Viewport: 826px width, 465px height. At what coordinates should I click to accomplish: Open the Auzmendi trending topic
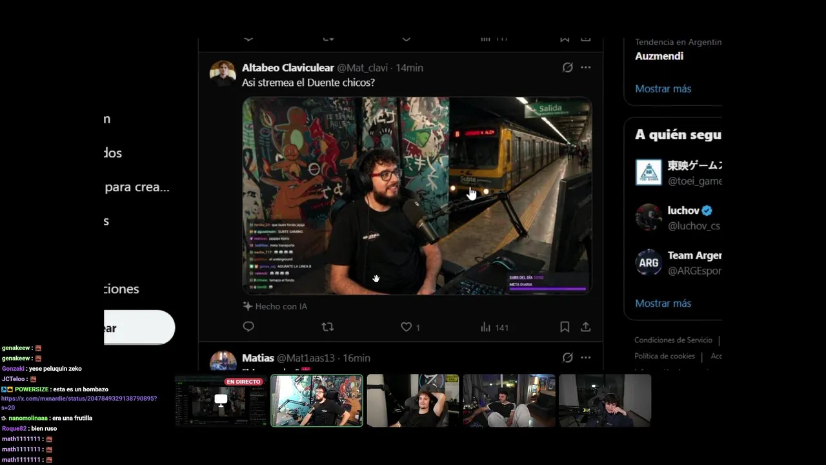(x=659, y=56)
